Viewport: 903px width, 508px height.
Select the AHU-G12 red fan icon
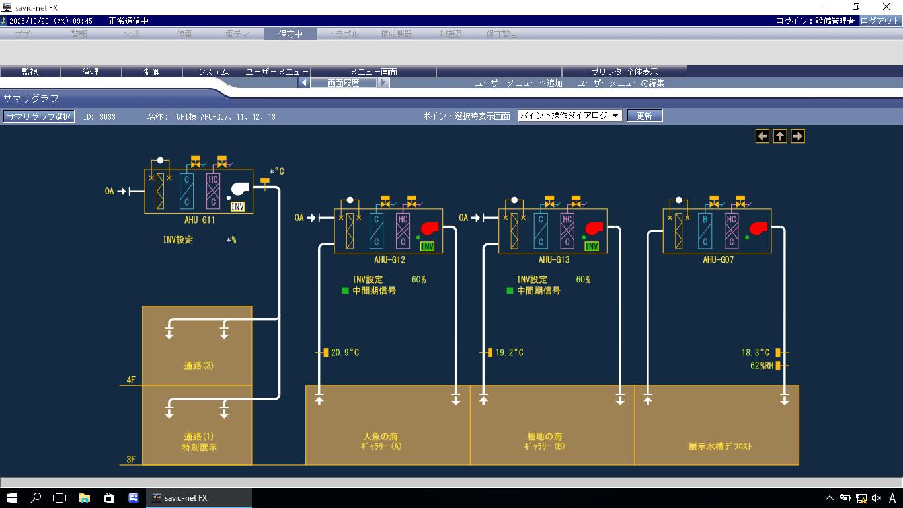point(430,229)
